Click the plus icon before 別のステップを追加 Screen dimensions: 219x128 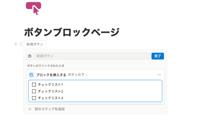pyautogui.click(x=30, y=109)
